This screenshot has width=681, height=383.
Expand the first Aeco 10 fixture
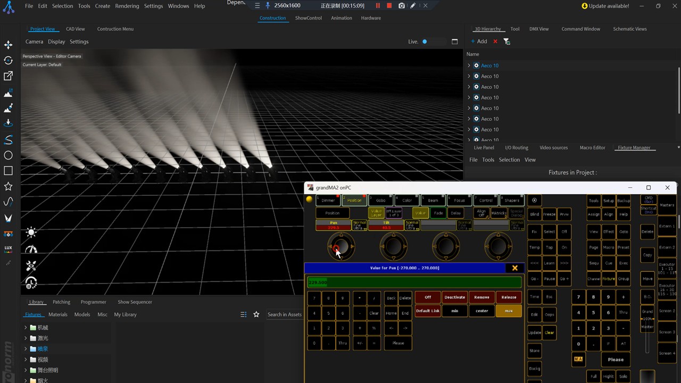(x=469, y=65)
